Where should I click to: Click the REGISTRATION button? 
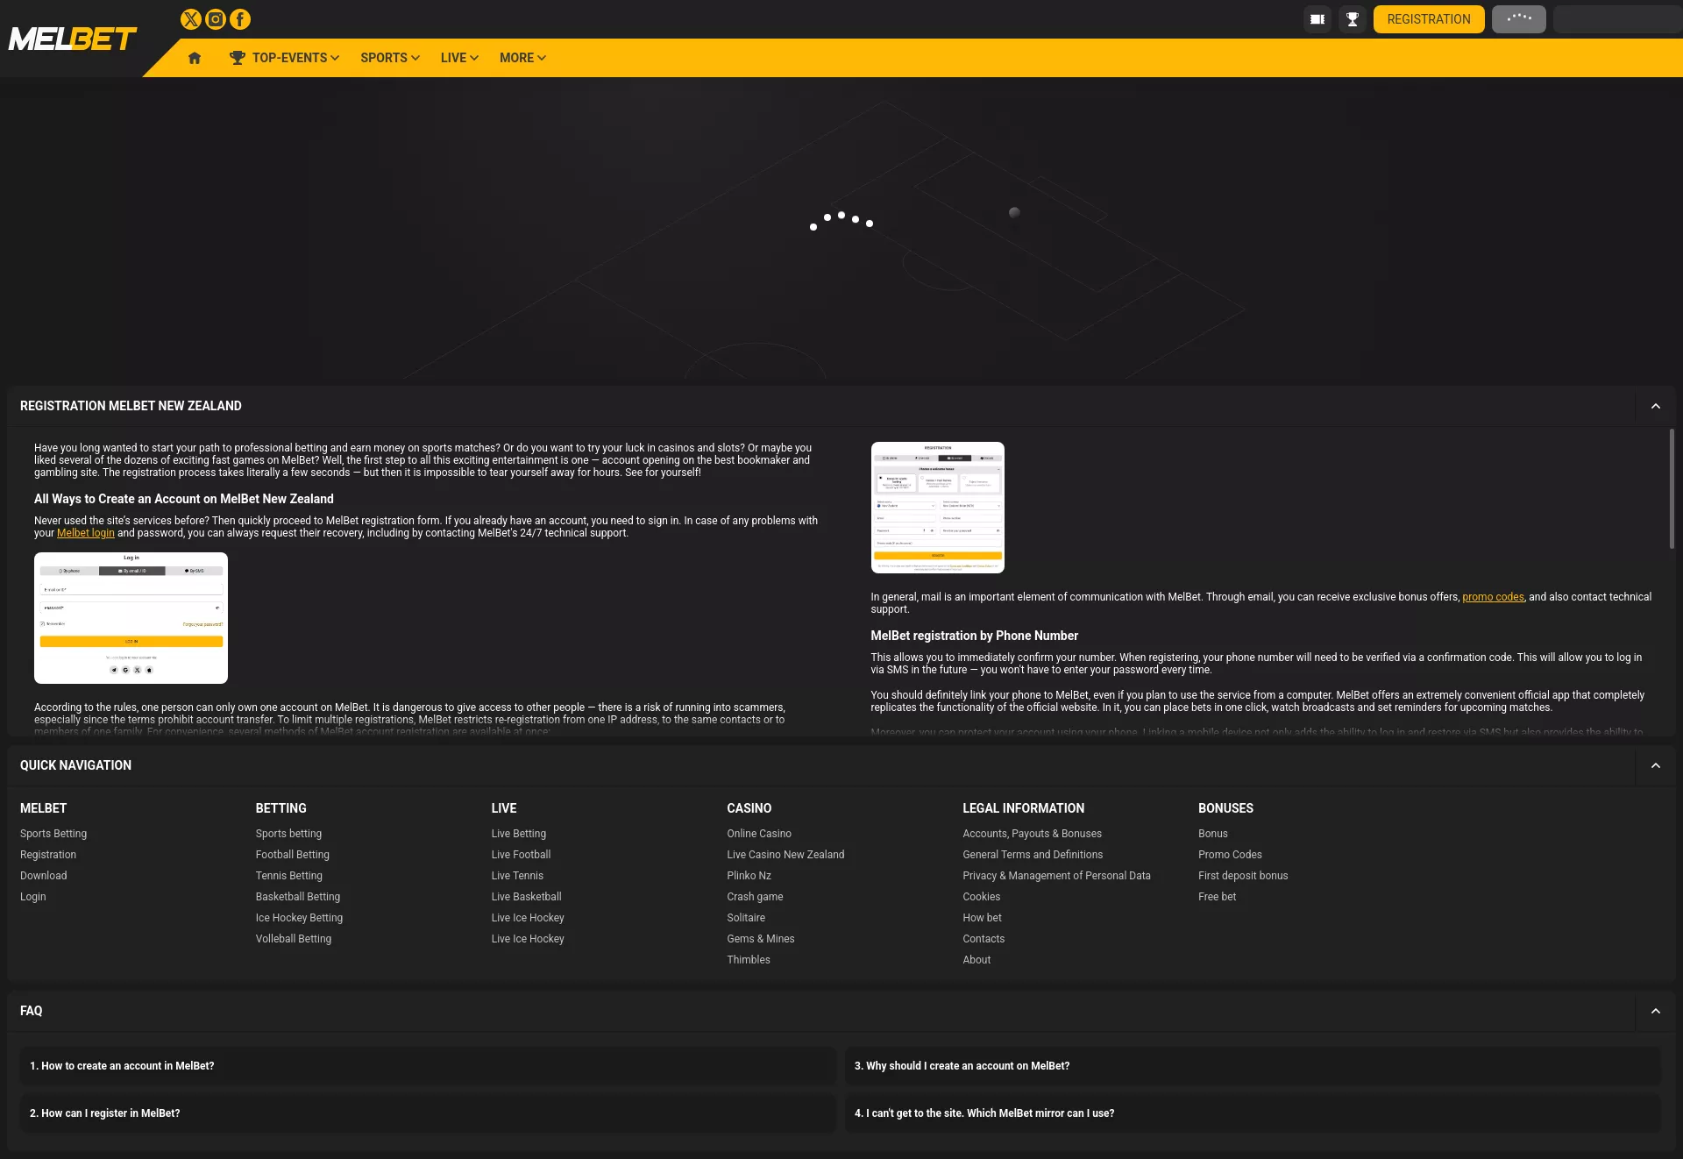pos(1429,19)
